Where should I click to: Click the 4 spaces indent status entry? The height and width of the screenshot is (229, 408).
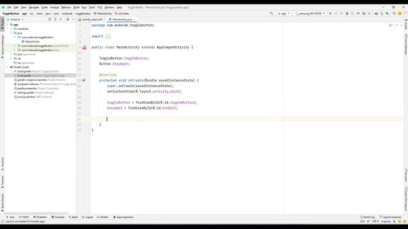pos(386,221)
